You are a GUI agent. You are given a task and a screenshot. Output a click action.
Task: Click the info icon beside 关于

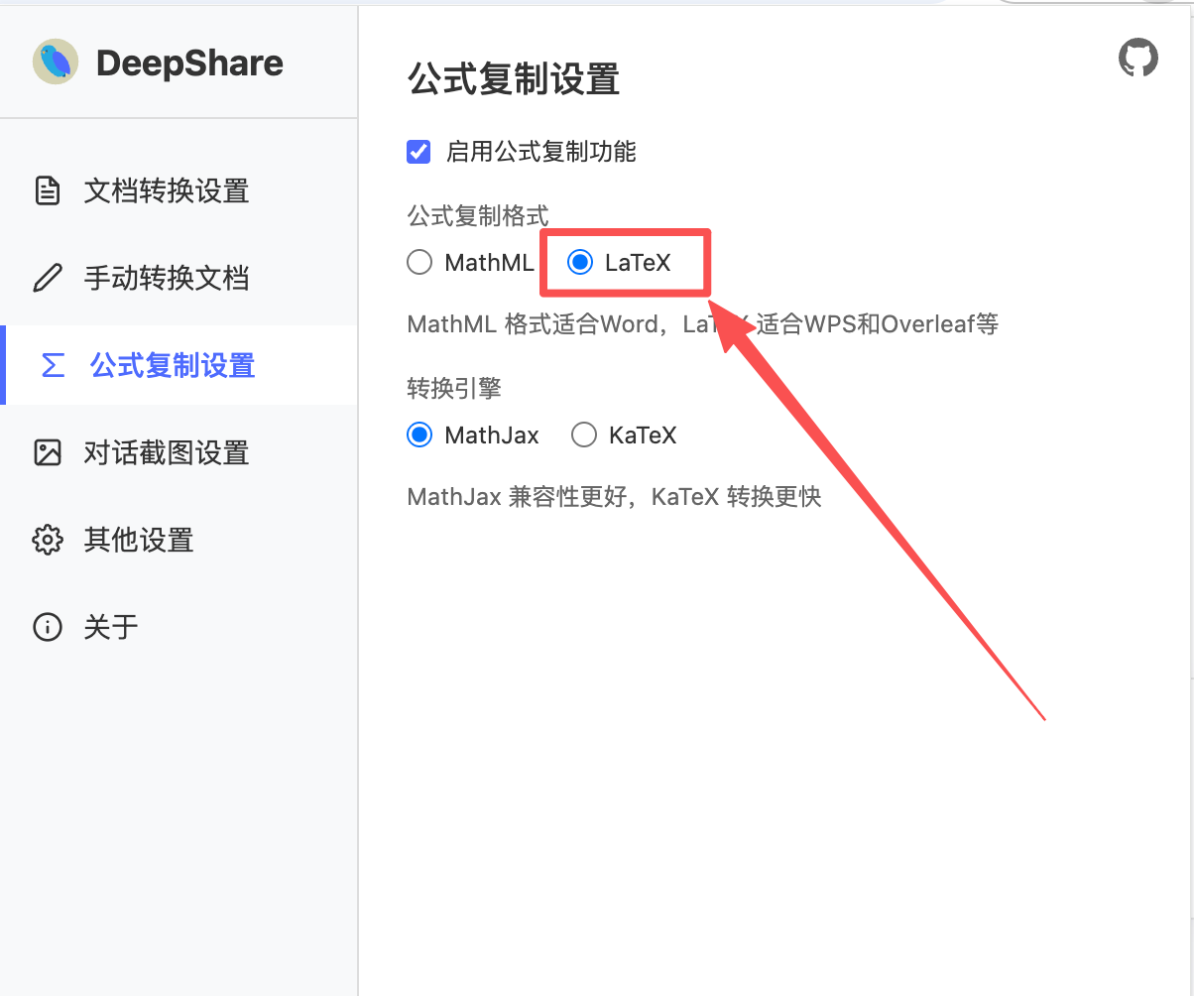(x=48, y=627)
